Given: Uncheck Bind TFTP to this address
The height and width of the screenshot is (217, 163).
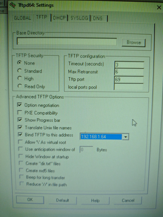Looking at the screenshot, I should 20,134.
